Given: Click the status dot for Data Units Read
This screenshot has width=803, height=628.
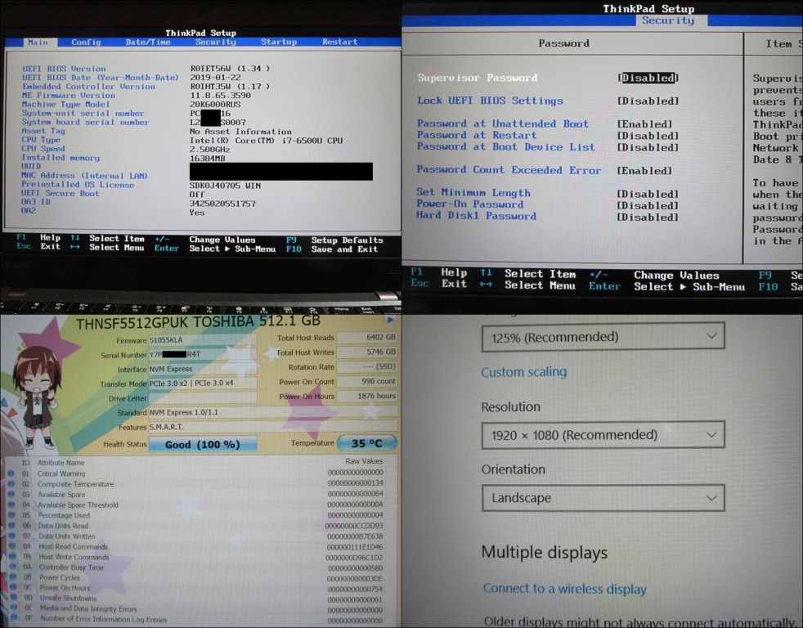Looking at the screenshot, I should (11, 526).
